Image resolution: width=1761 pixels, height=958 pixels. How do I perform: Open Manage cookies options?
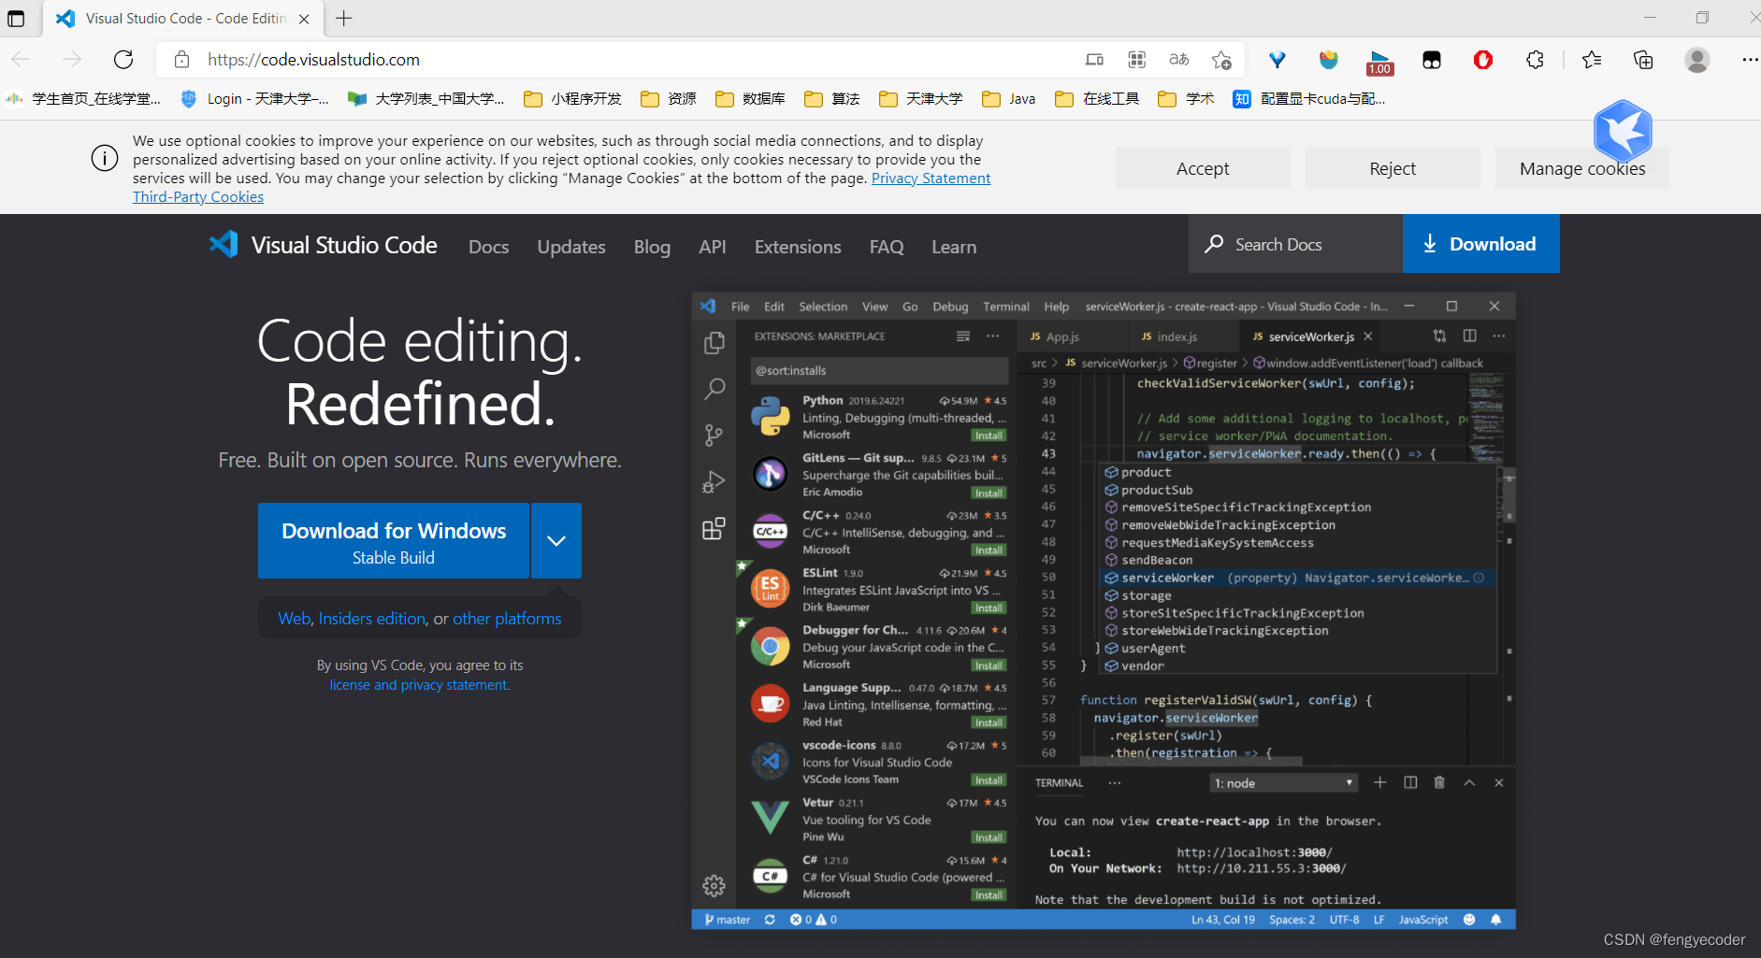[1582, 168]
